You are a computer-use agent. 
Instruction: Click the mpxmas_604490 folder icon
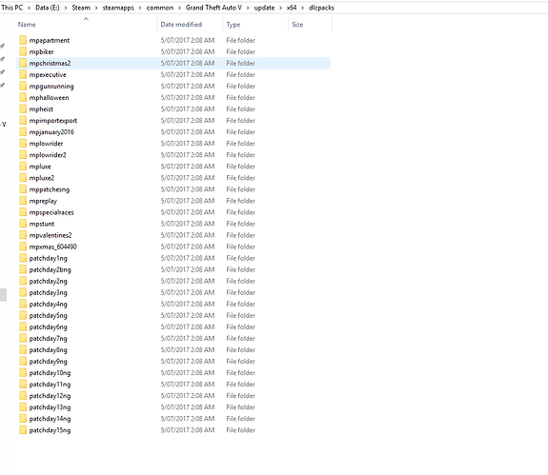(23, 247)
